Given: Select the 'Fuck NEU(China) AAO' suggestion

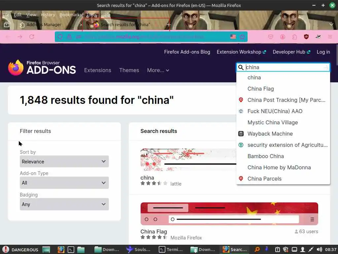Looking at the screenshot, I should pos(283,111).
